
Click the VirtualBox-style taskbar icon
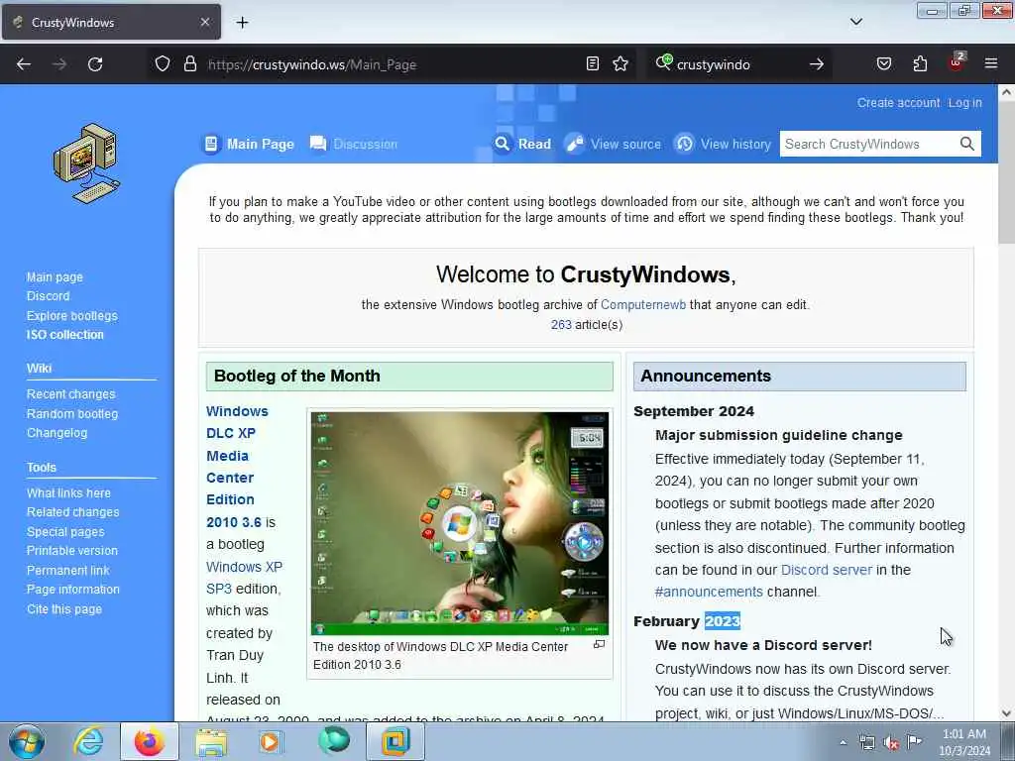point(395,741)
